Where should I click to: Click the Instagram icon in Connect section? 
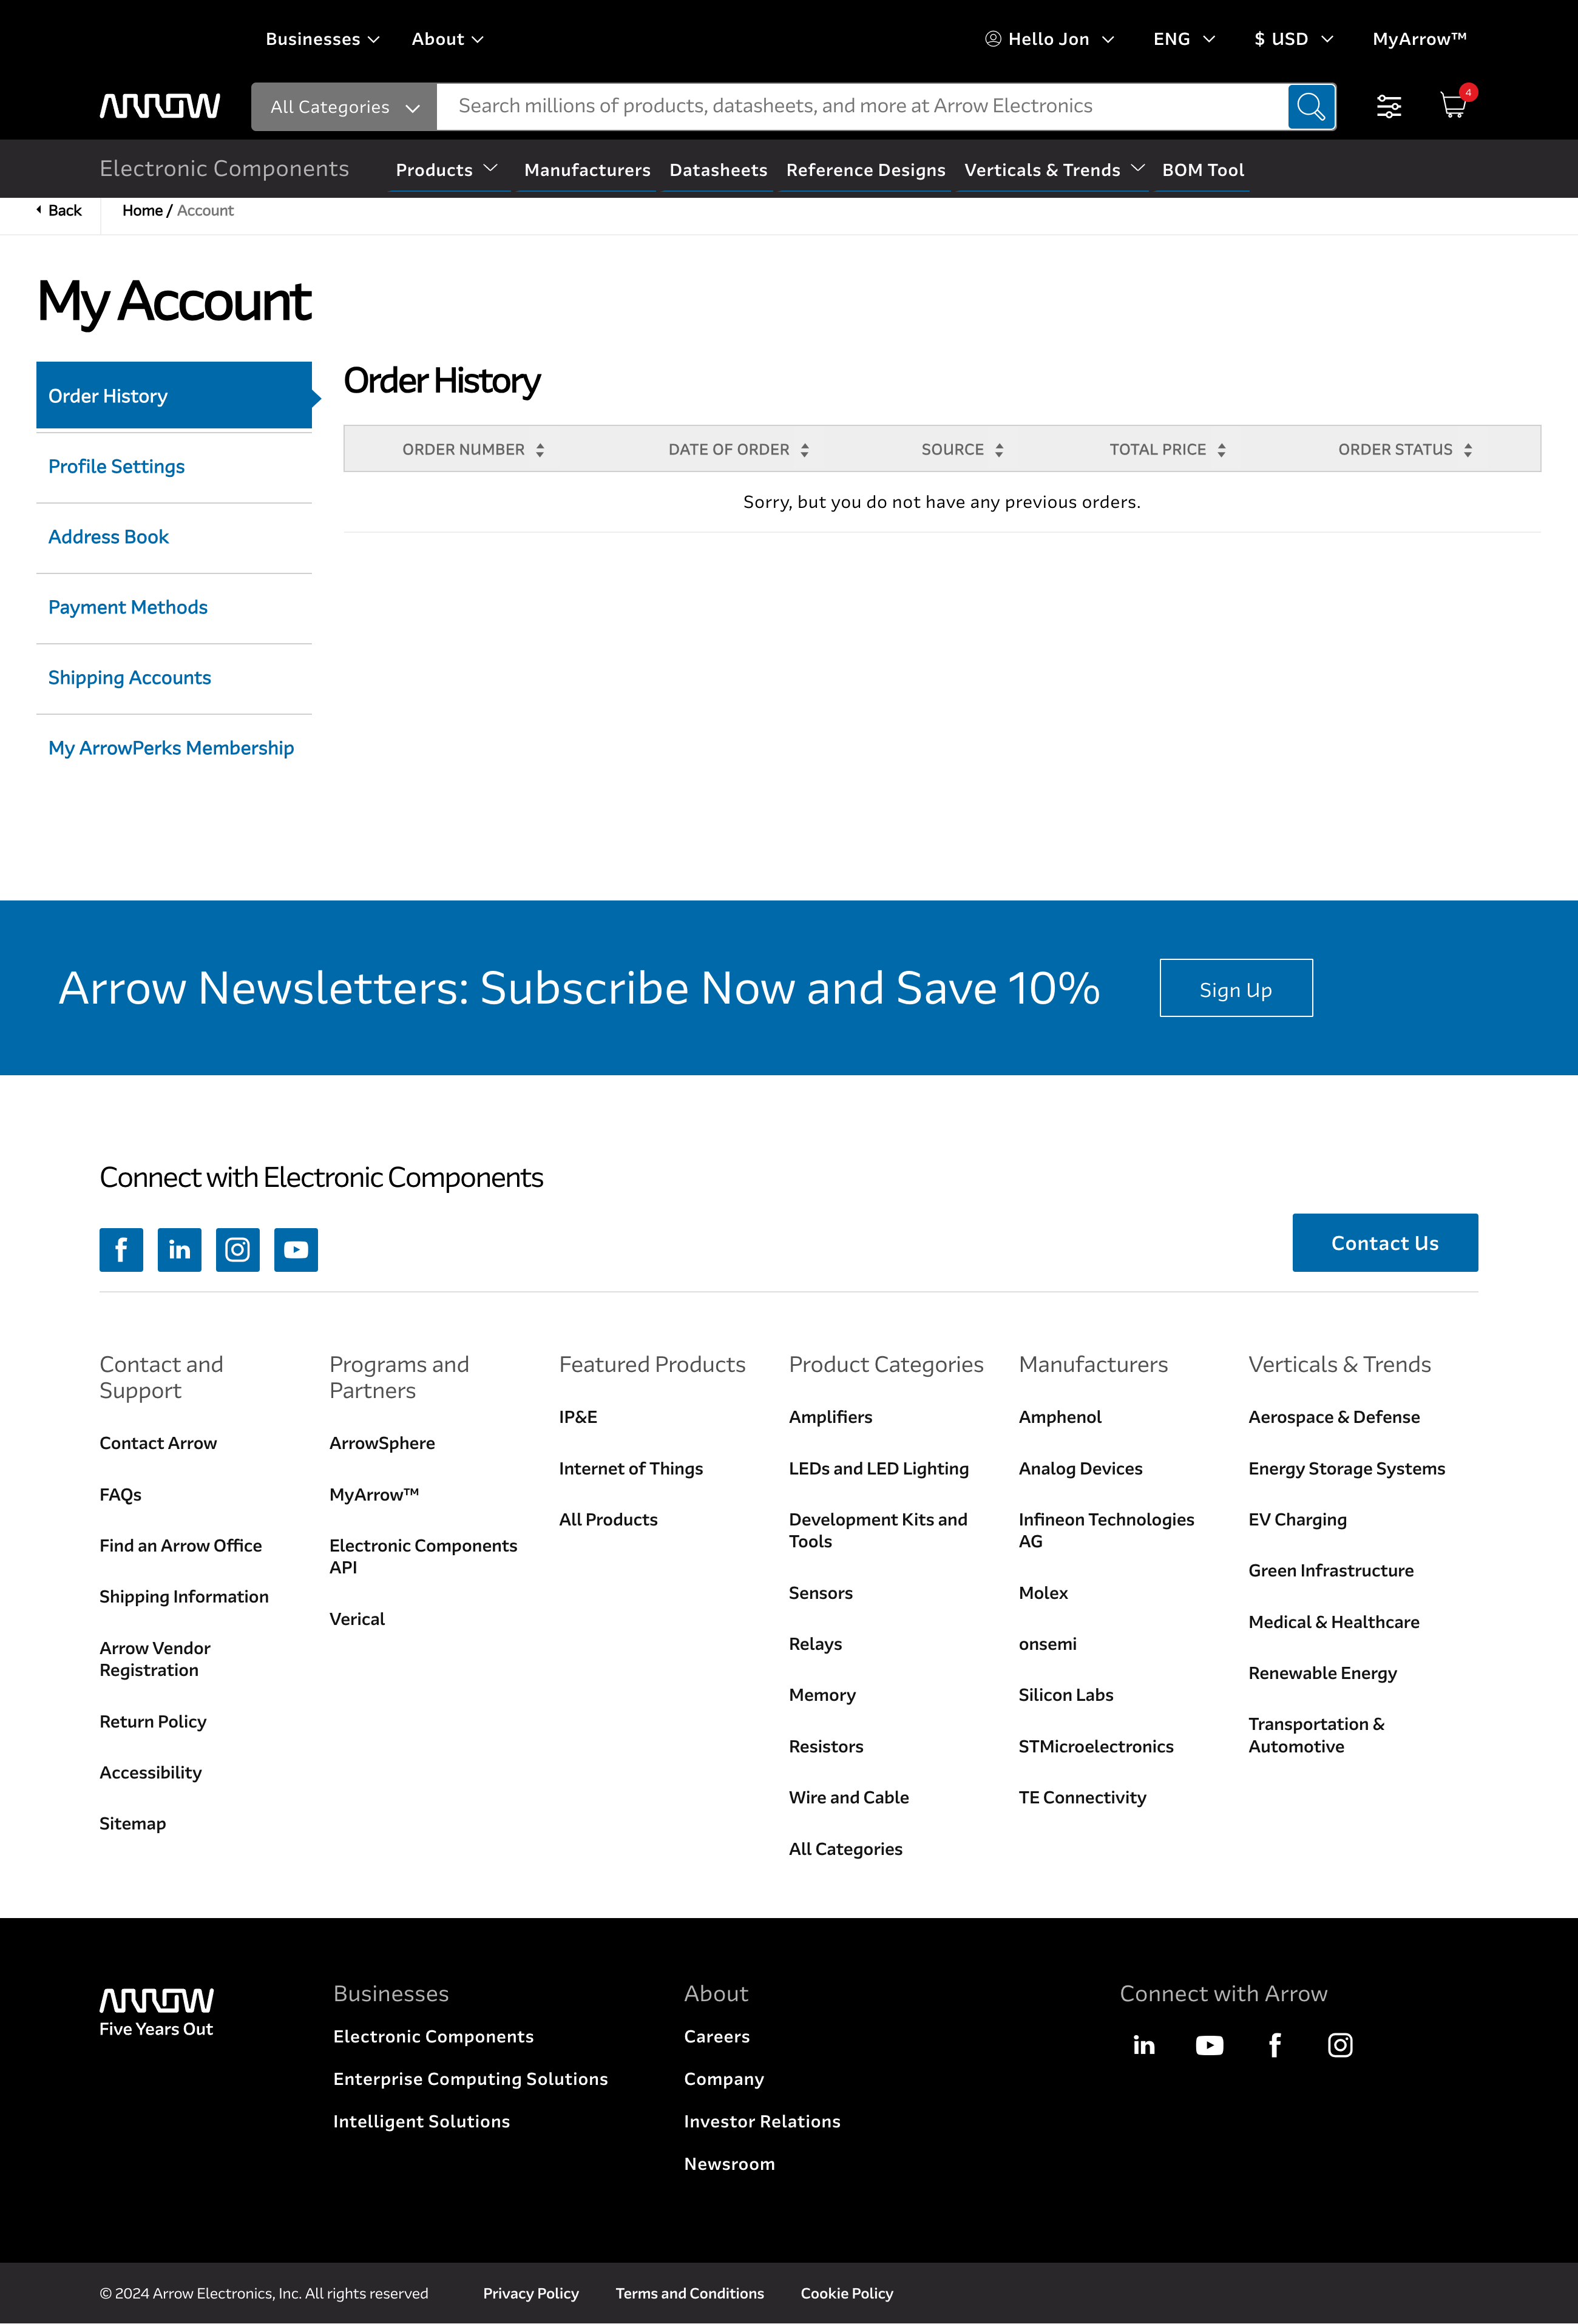(x=238, y=1250)
